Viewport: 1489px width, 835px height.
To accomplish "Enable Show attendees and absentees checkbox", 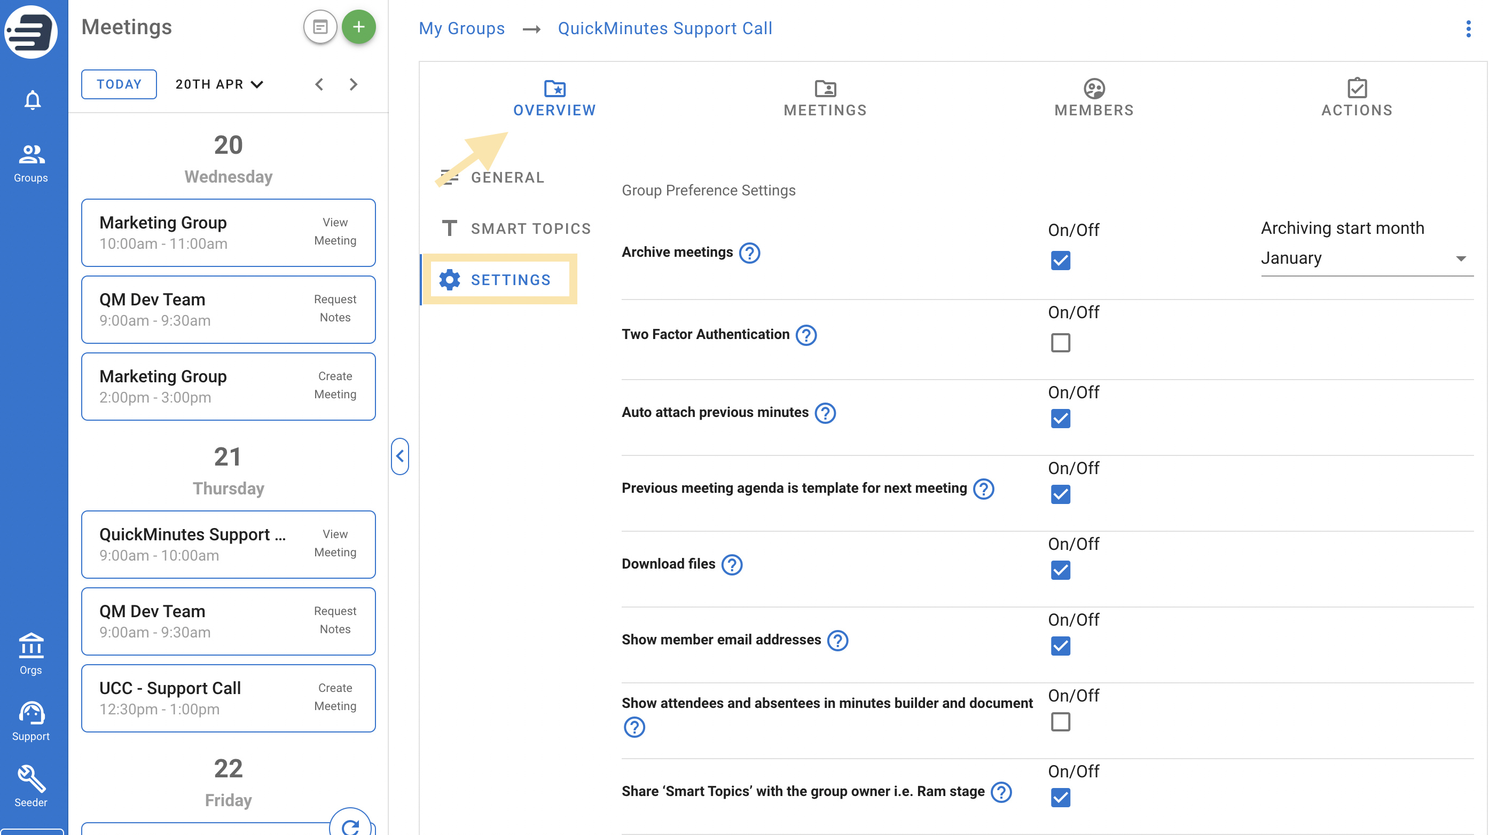I will click(x=1061, y=722).
